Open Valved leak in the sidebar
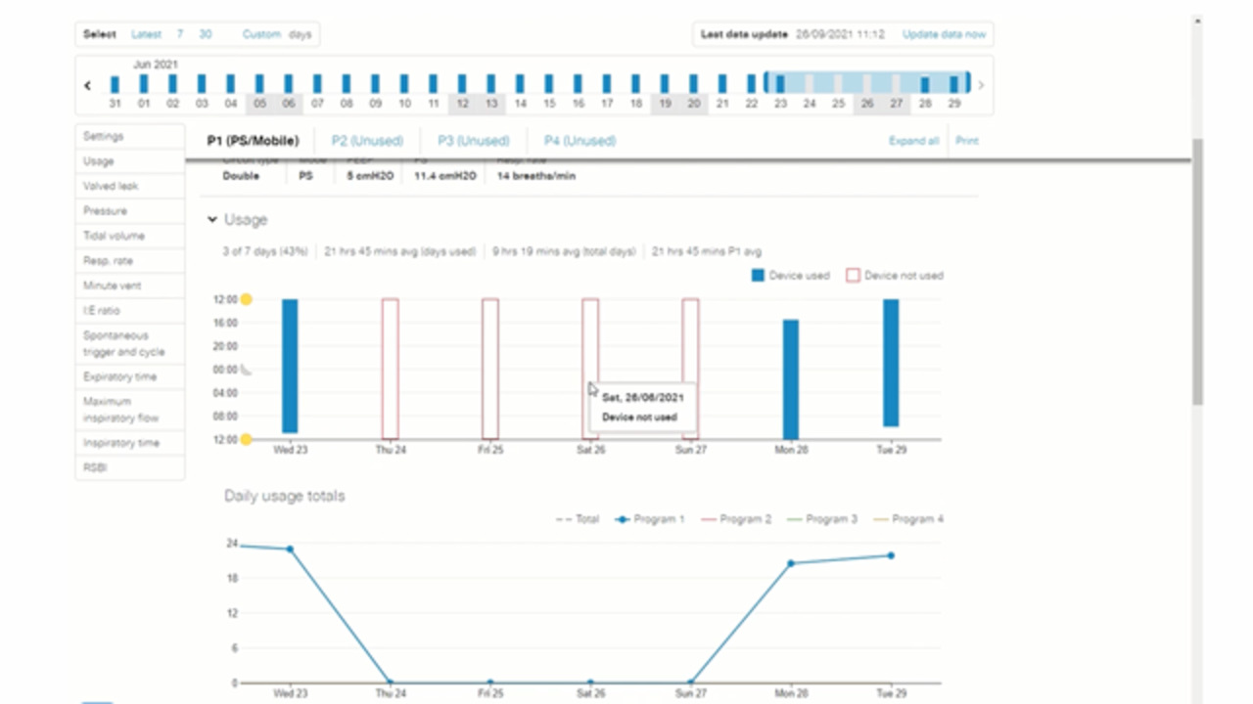 [111, 186]
